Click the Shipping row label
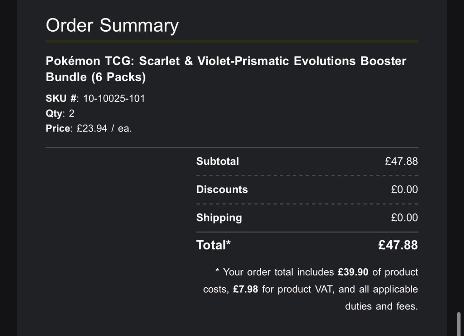This screenshot has width=464, height=336. click(219, 218)
